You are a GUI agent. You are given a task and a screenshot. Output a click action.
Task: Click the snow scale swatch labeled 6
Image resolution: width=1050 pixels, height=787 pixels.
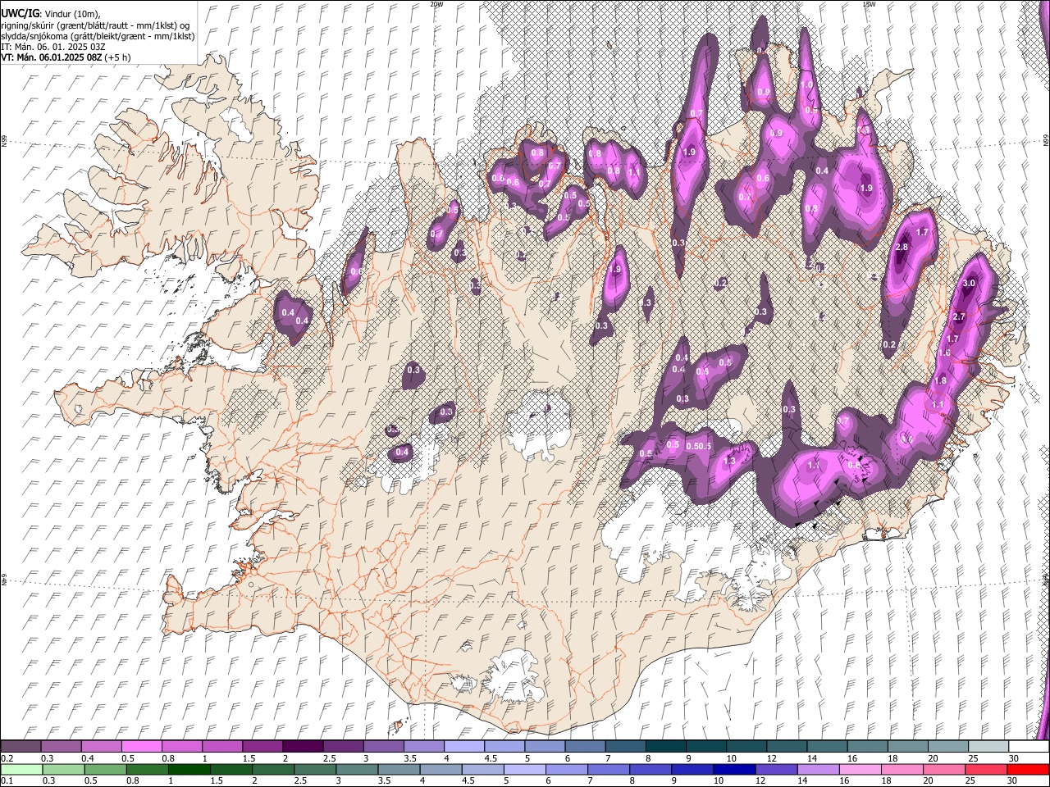(x=584, y=747)
